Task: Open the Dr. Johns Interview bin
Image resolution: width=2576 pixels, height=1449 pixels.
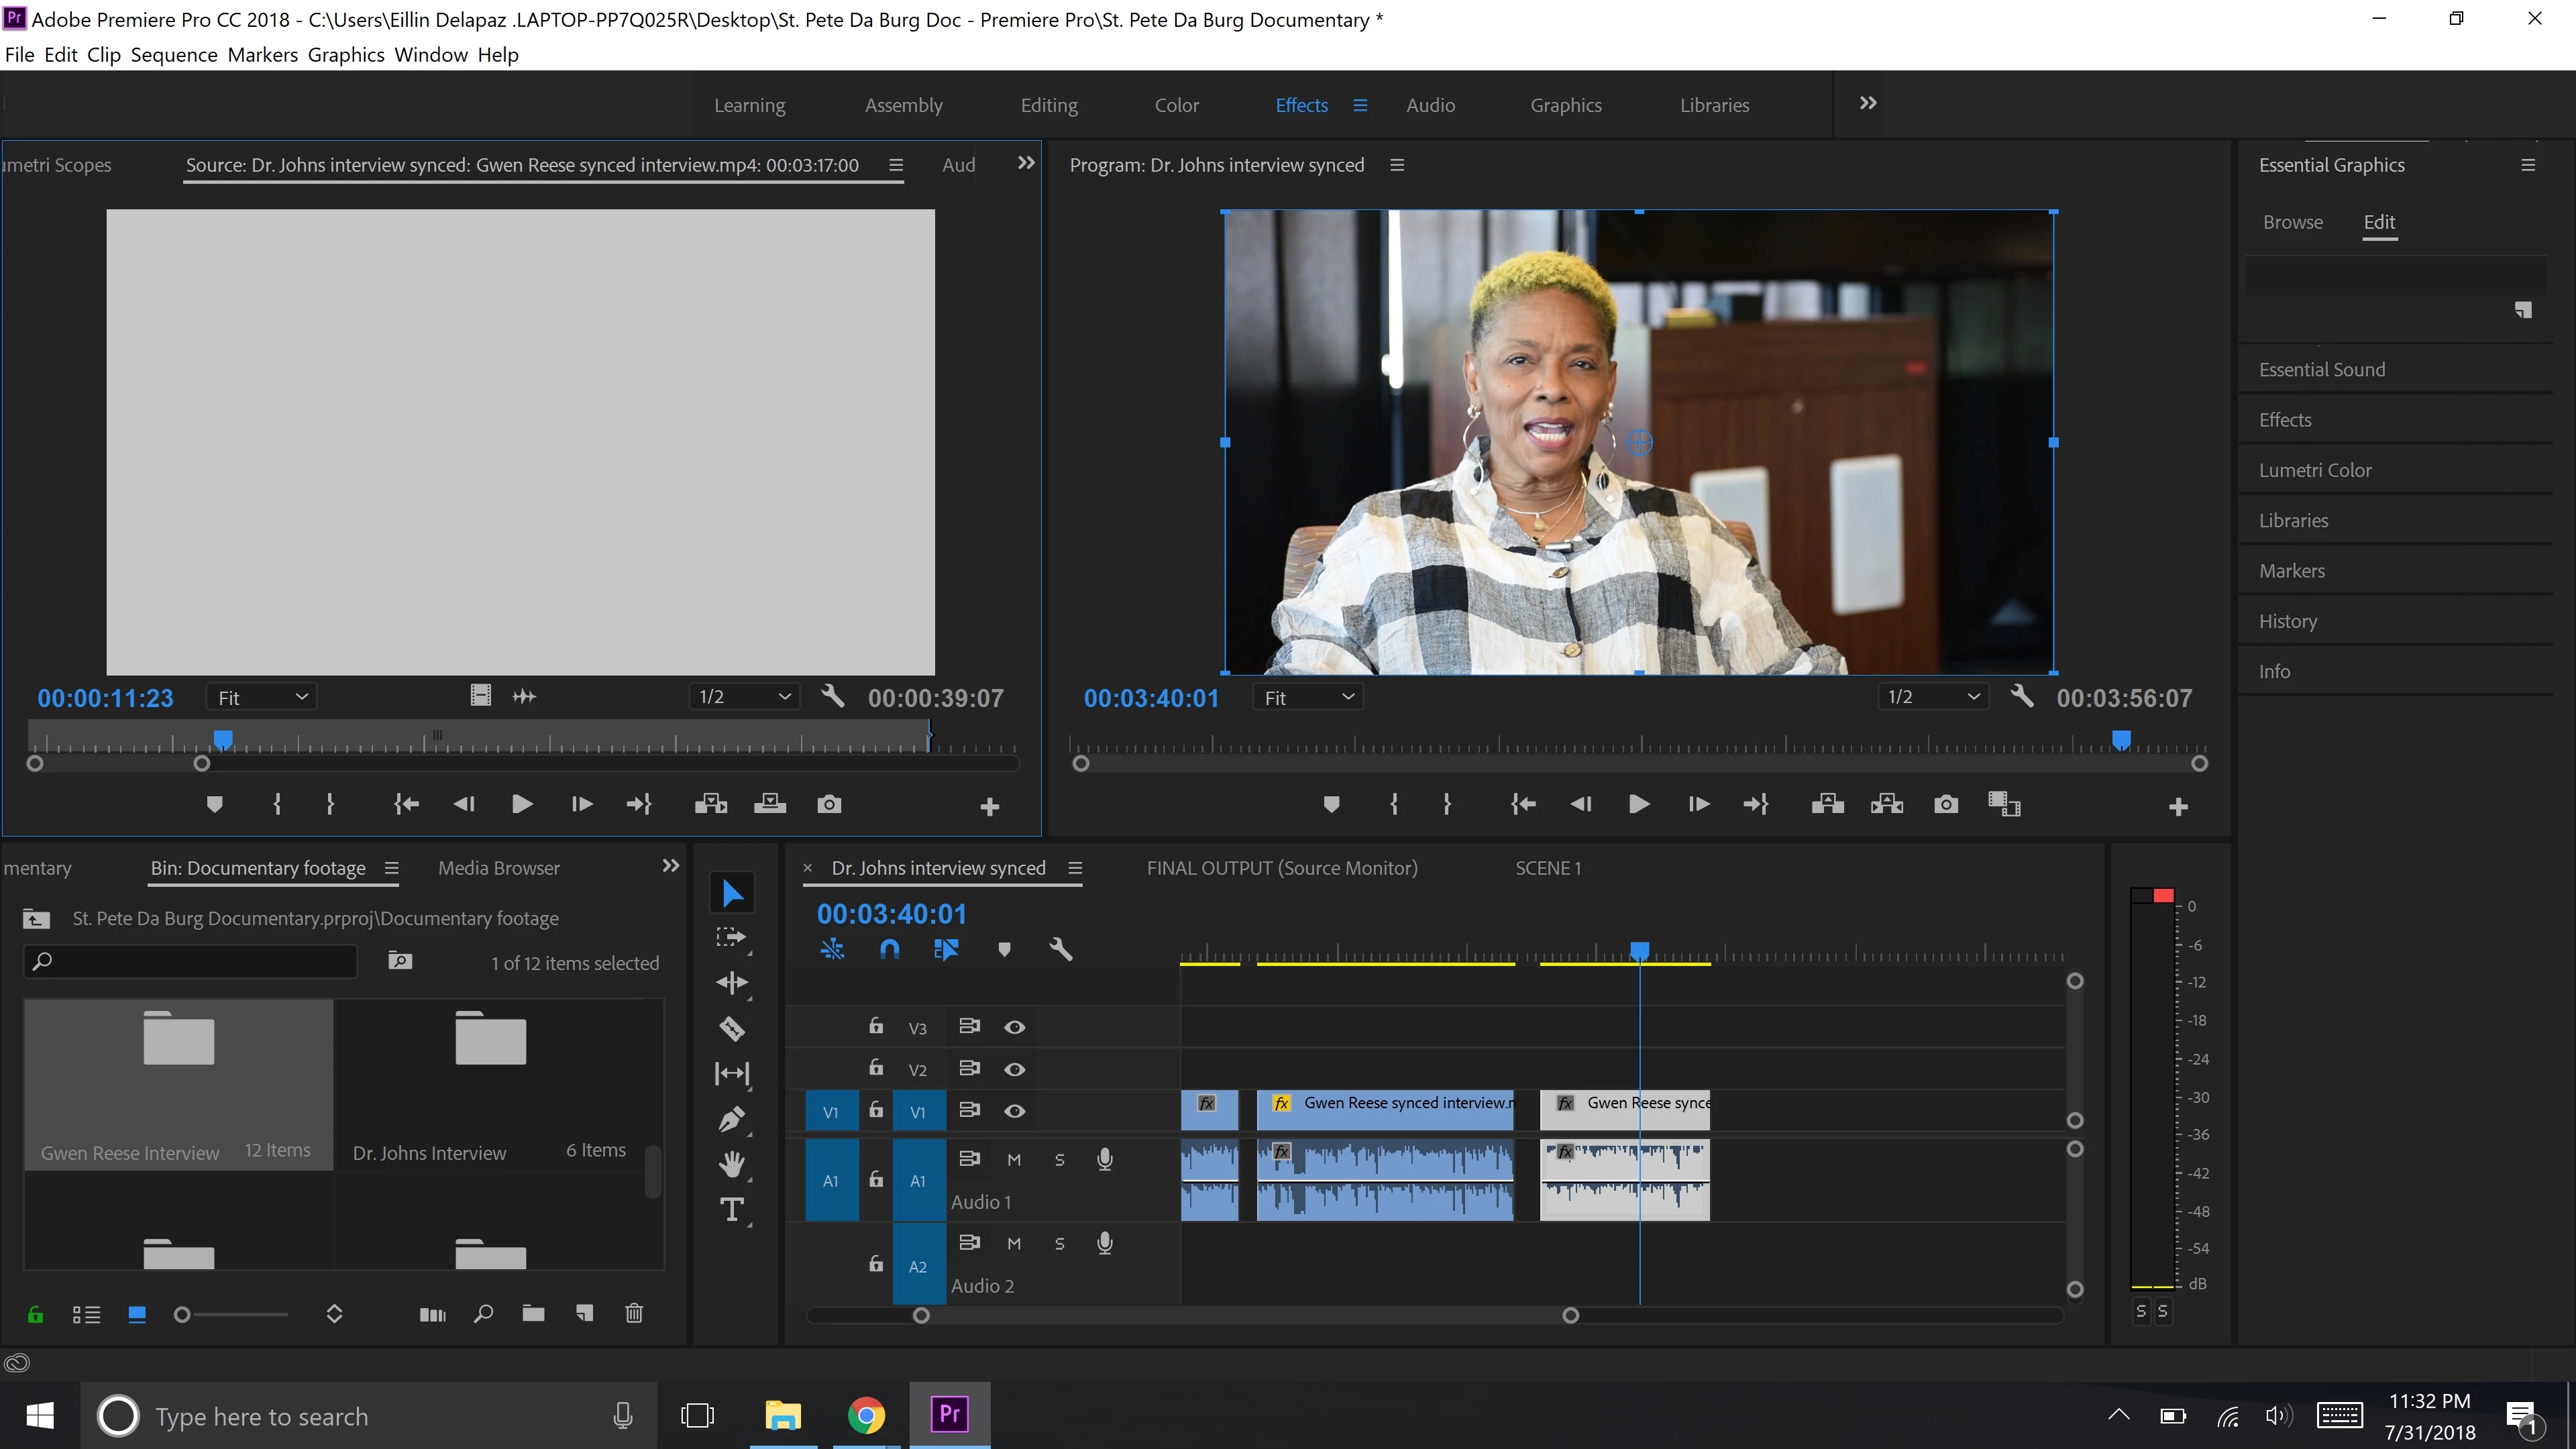Action: coord(490,1041)
